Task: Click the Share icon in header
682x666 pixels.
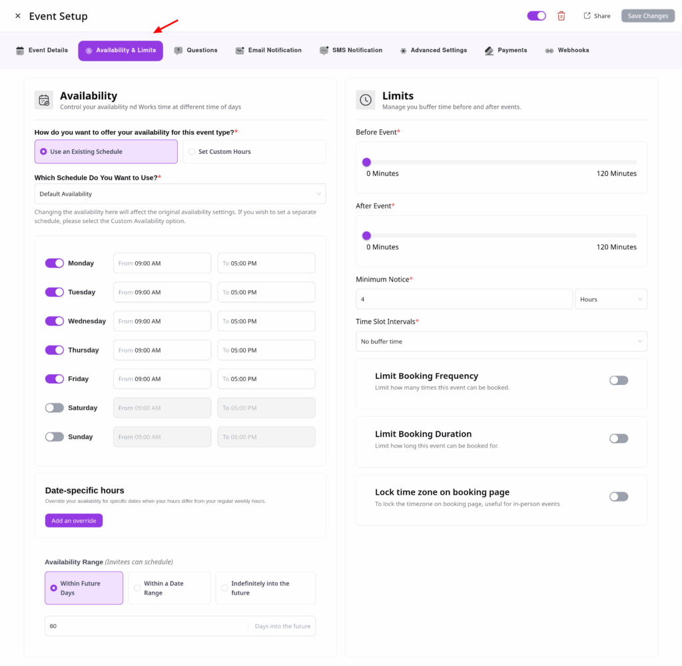Action: point(587,16)
